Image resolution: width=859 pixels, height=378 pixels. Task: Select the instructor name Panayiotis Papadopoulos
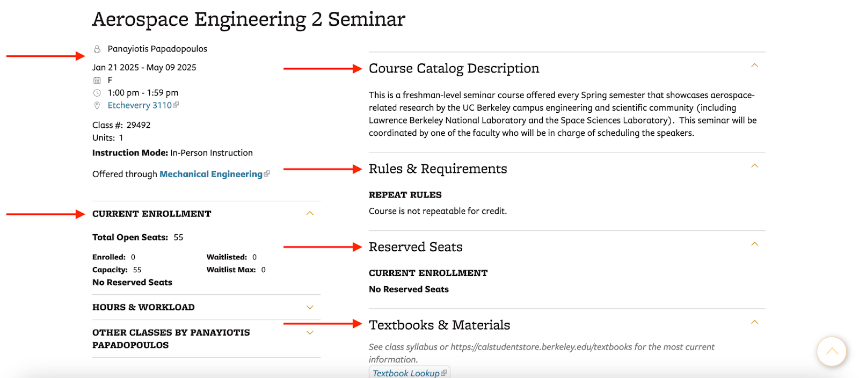[x=157, y=48]
